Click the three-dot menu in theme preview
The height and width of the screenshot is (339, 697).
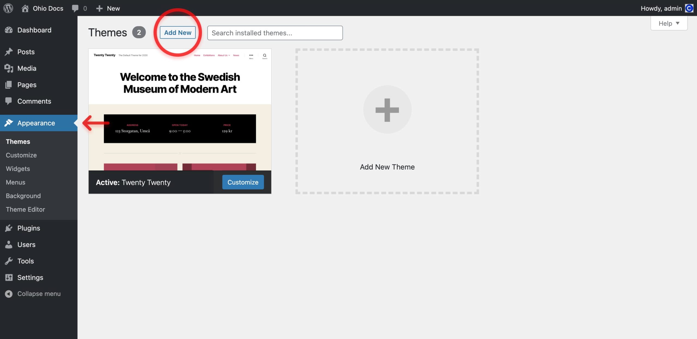point(251,56)
